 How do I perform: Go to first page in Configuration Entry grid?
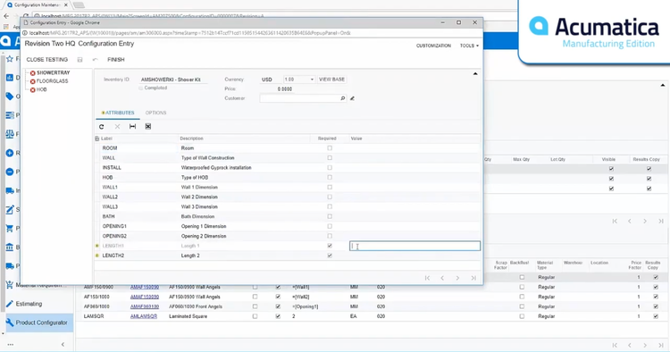(427, 278)
